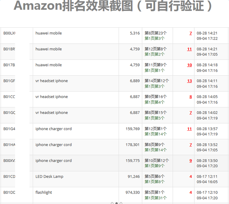The image size is (229, 204).
Task: Click the 'flashlight' keyword
Action: tap(44, 193)
